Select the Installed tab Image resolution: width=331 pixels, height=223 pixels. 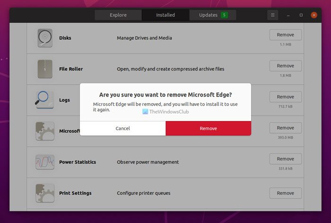click(x=165, y=15)
